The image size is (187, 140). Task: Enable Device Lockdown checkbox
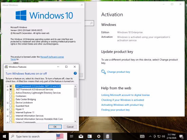point(11,103)
